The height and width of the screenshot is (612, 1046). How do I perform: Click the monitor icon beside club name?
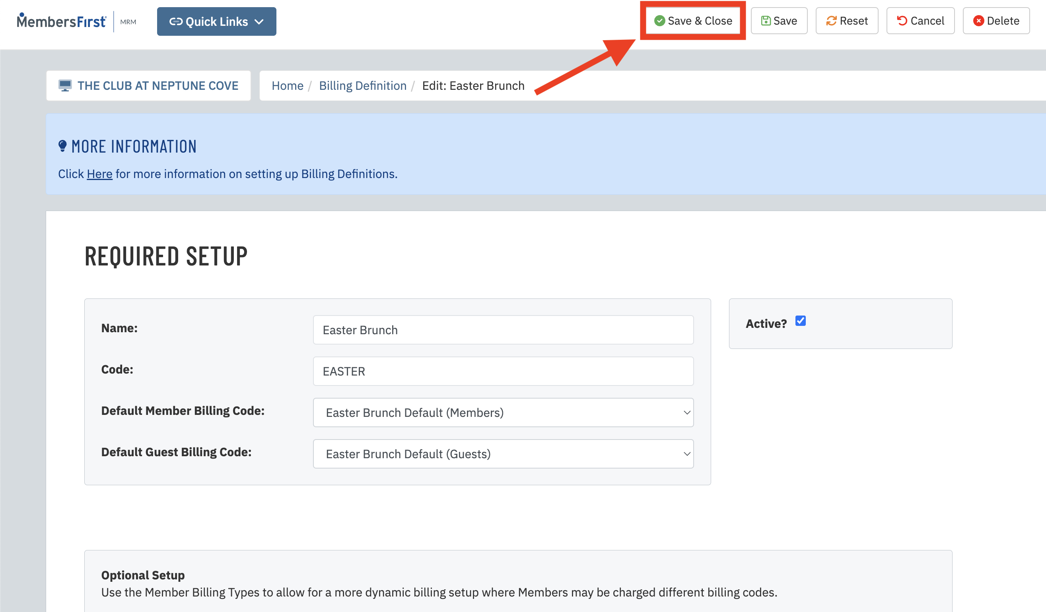(x=65, y=85)
